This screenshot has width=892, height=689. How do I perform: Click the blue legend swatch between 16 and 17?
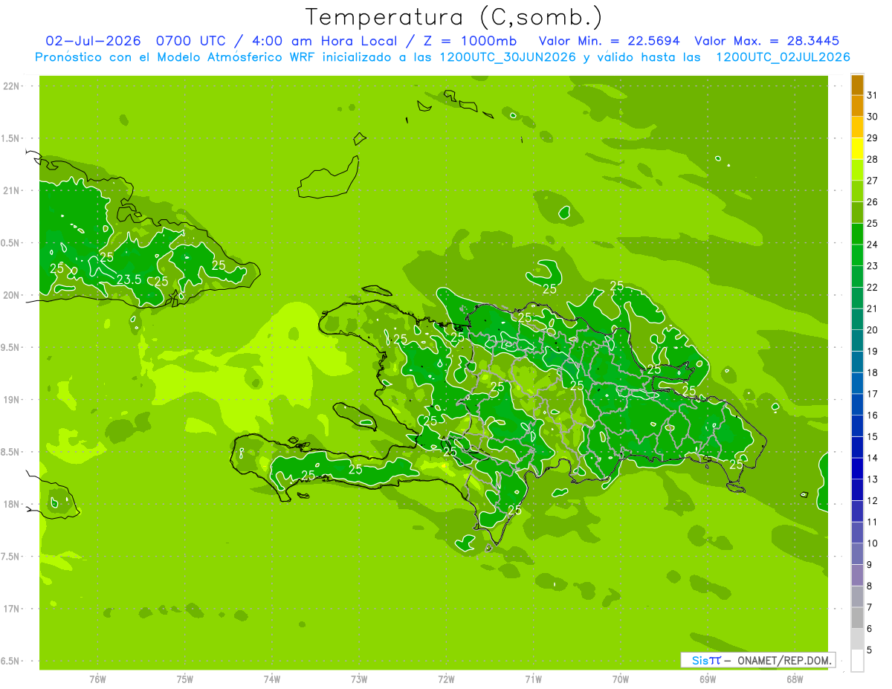858,405
